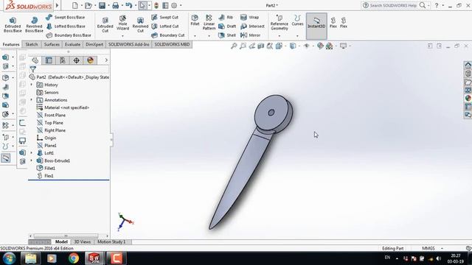Viewport: 472px width, 265px height.
Task: Choose the Swept Cut tool
Action: click(164, 17)
